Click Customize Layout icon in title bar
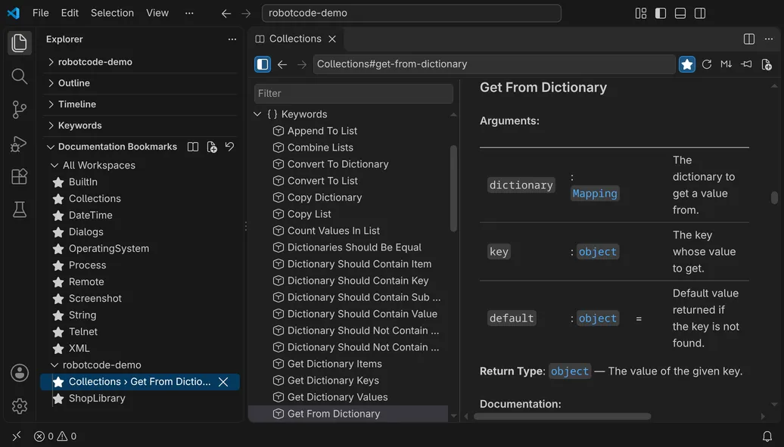This screenshot has width=784, height=447. click(640, 13)
